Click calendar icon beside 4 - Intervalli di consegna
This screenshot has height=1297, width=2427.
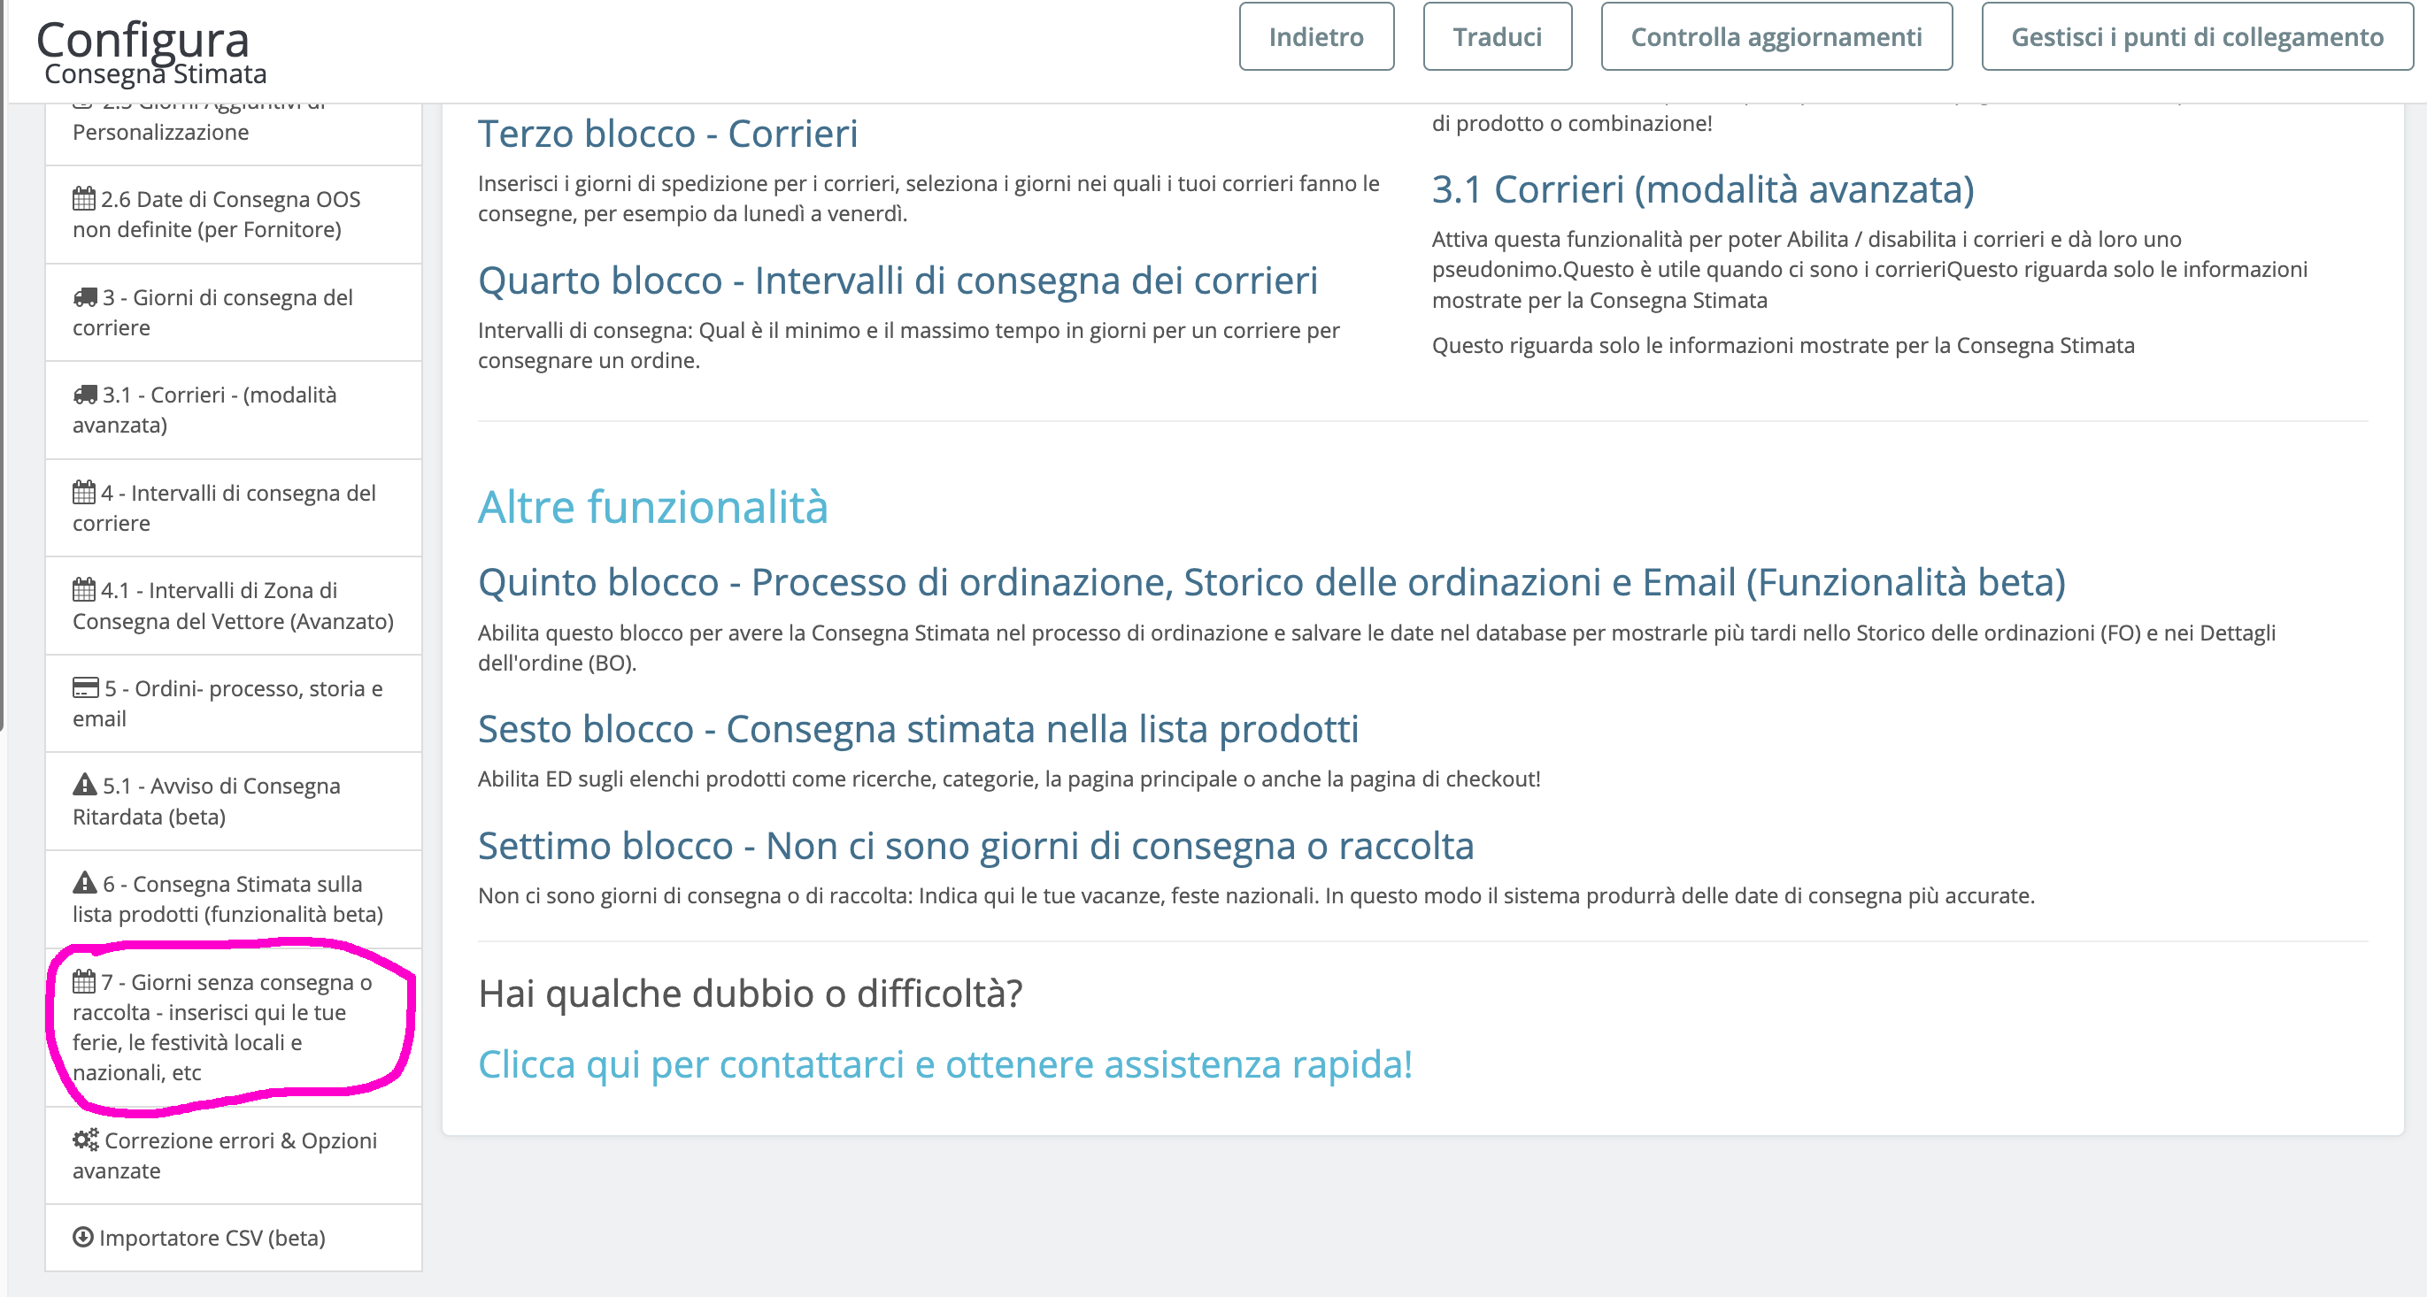point(84,493)
